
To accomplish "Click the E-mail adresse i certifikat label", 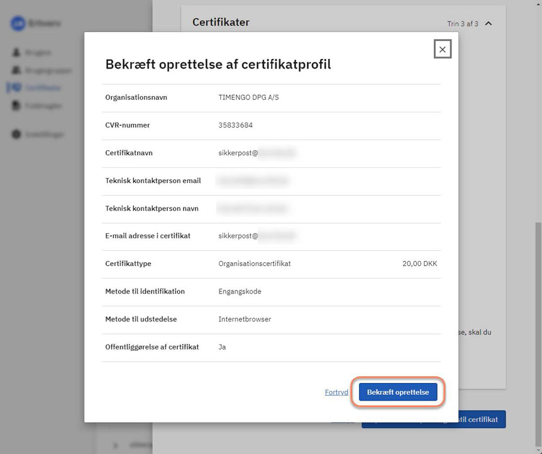I will [x=148, y=236].
